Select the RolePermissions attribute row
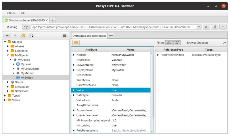Screen dimensions: 230x136 pyautogui.click(x=111, y=131)
